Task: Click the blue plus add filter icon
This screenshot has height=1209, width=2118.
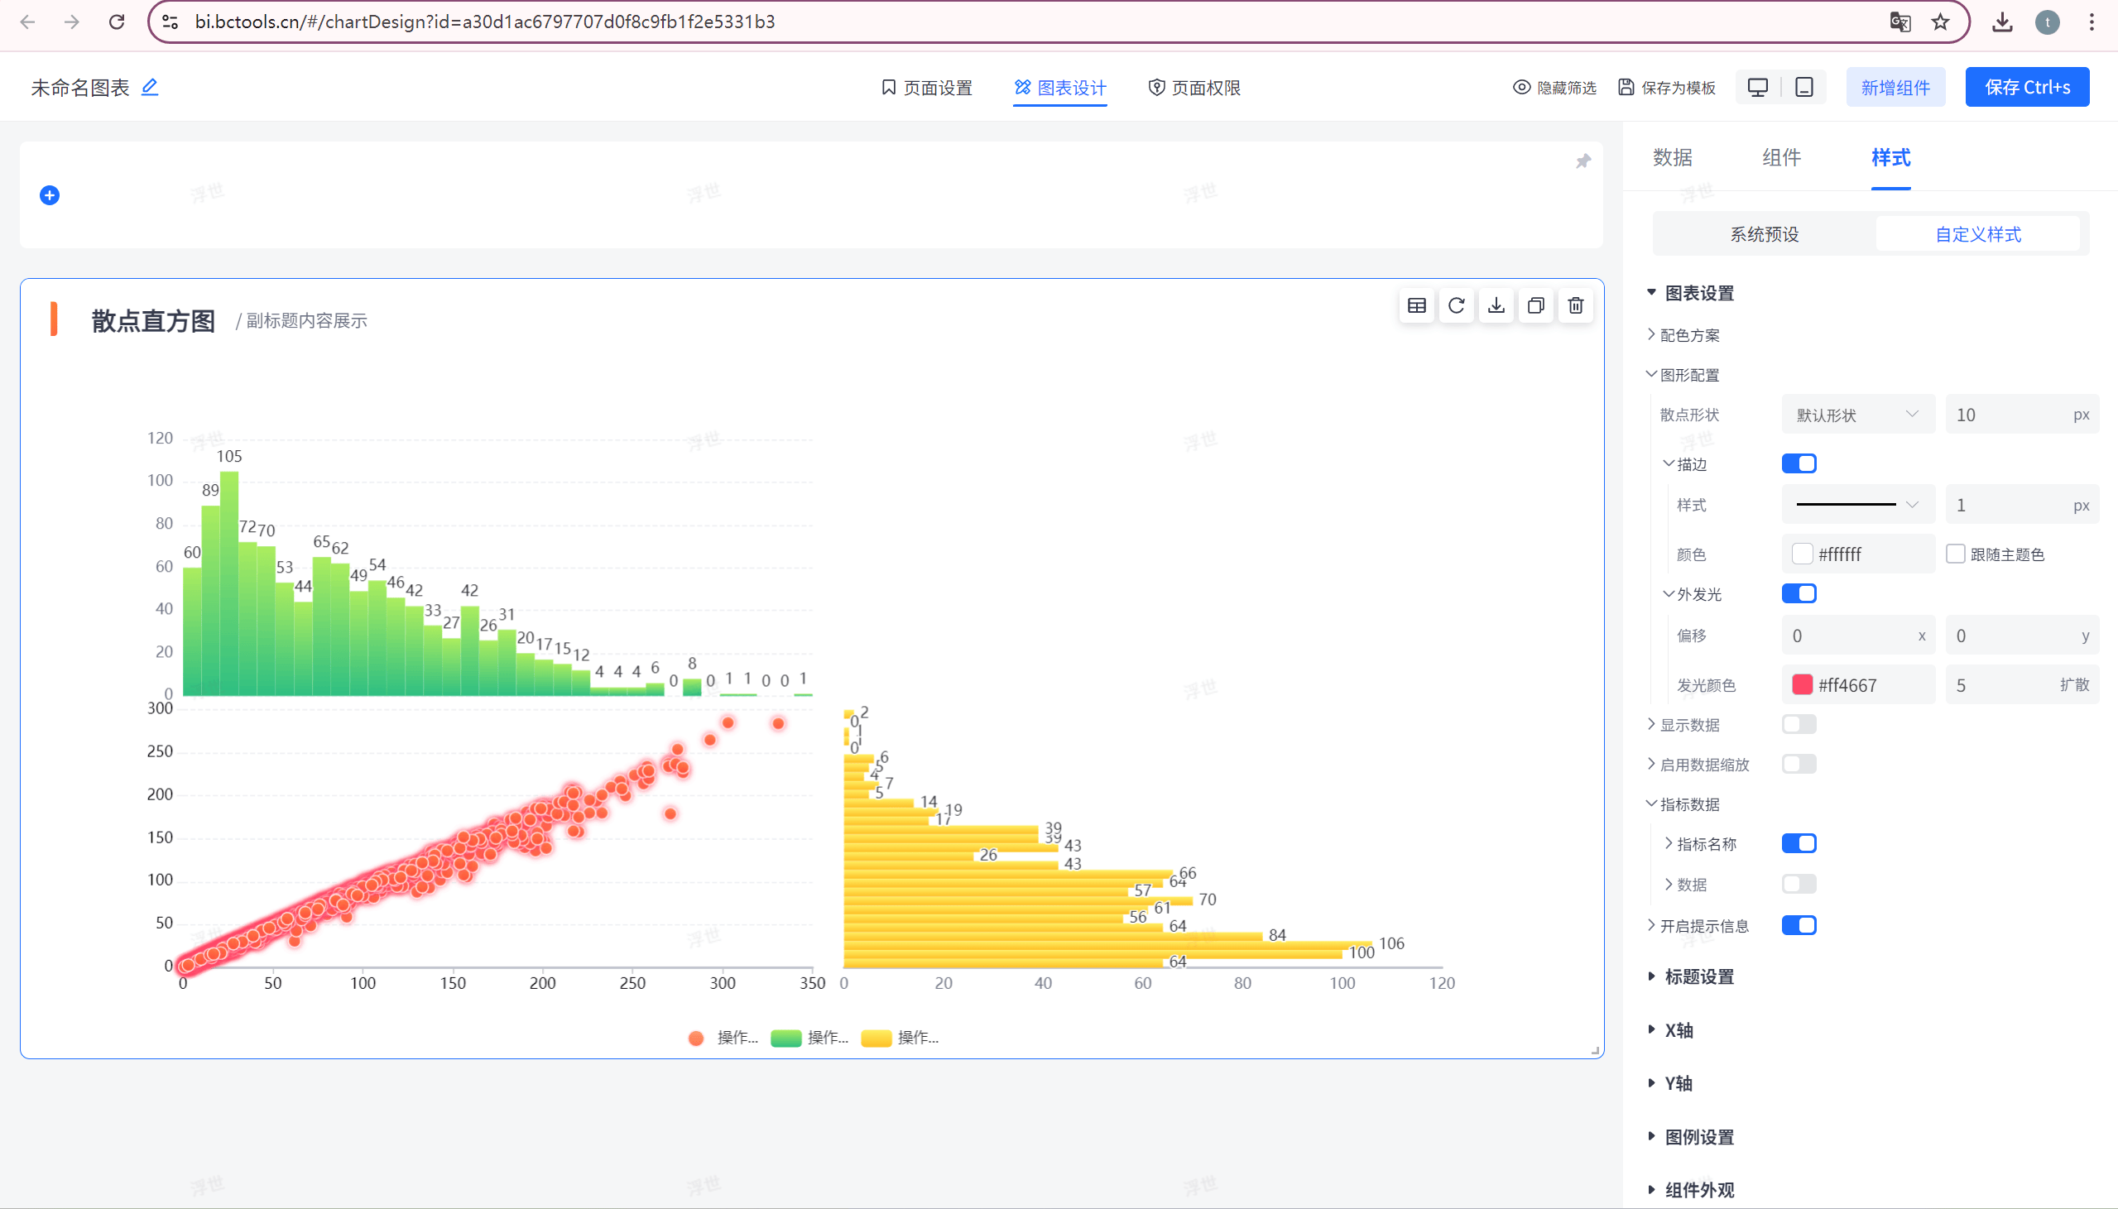Action: pyautogui.click(x=50, y=195)
